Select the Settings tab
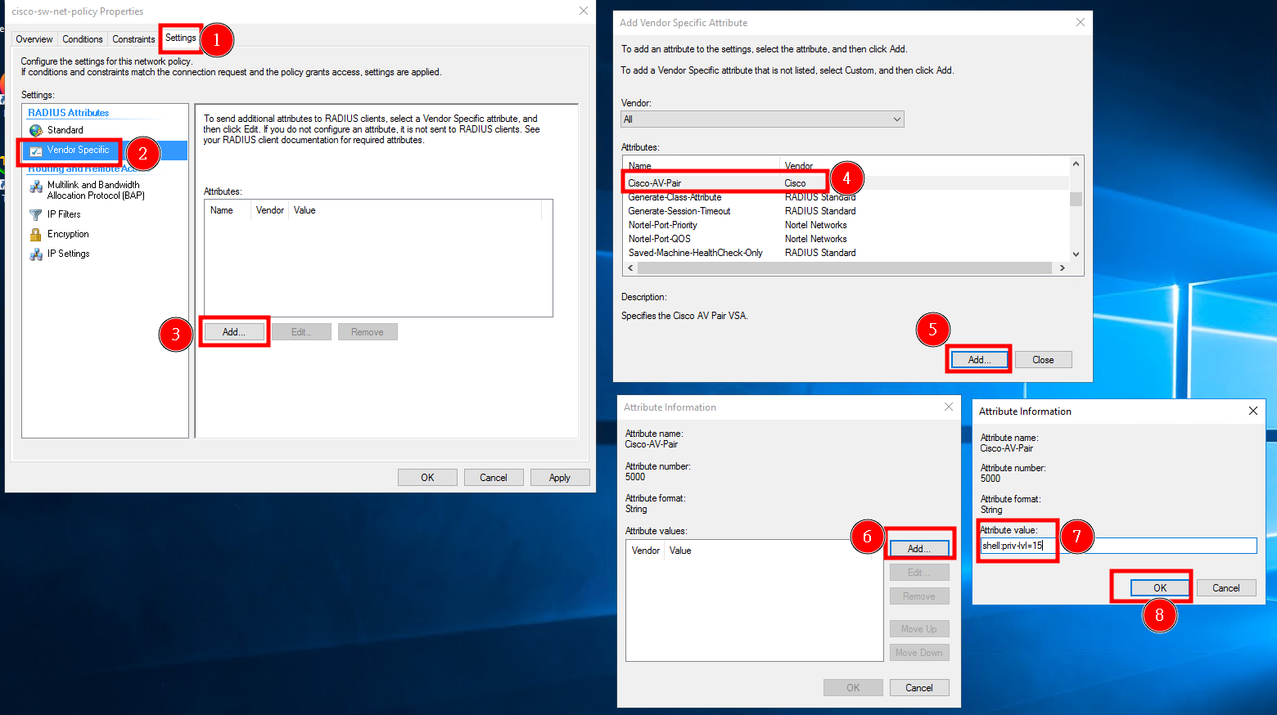 point(180,38)
